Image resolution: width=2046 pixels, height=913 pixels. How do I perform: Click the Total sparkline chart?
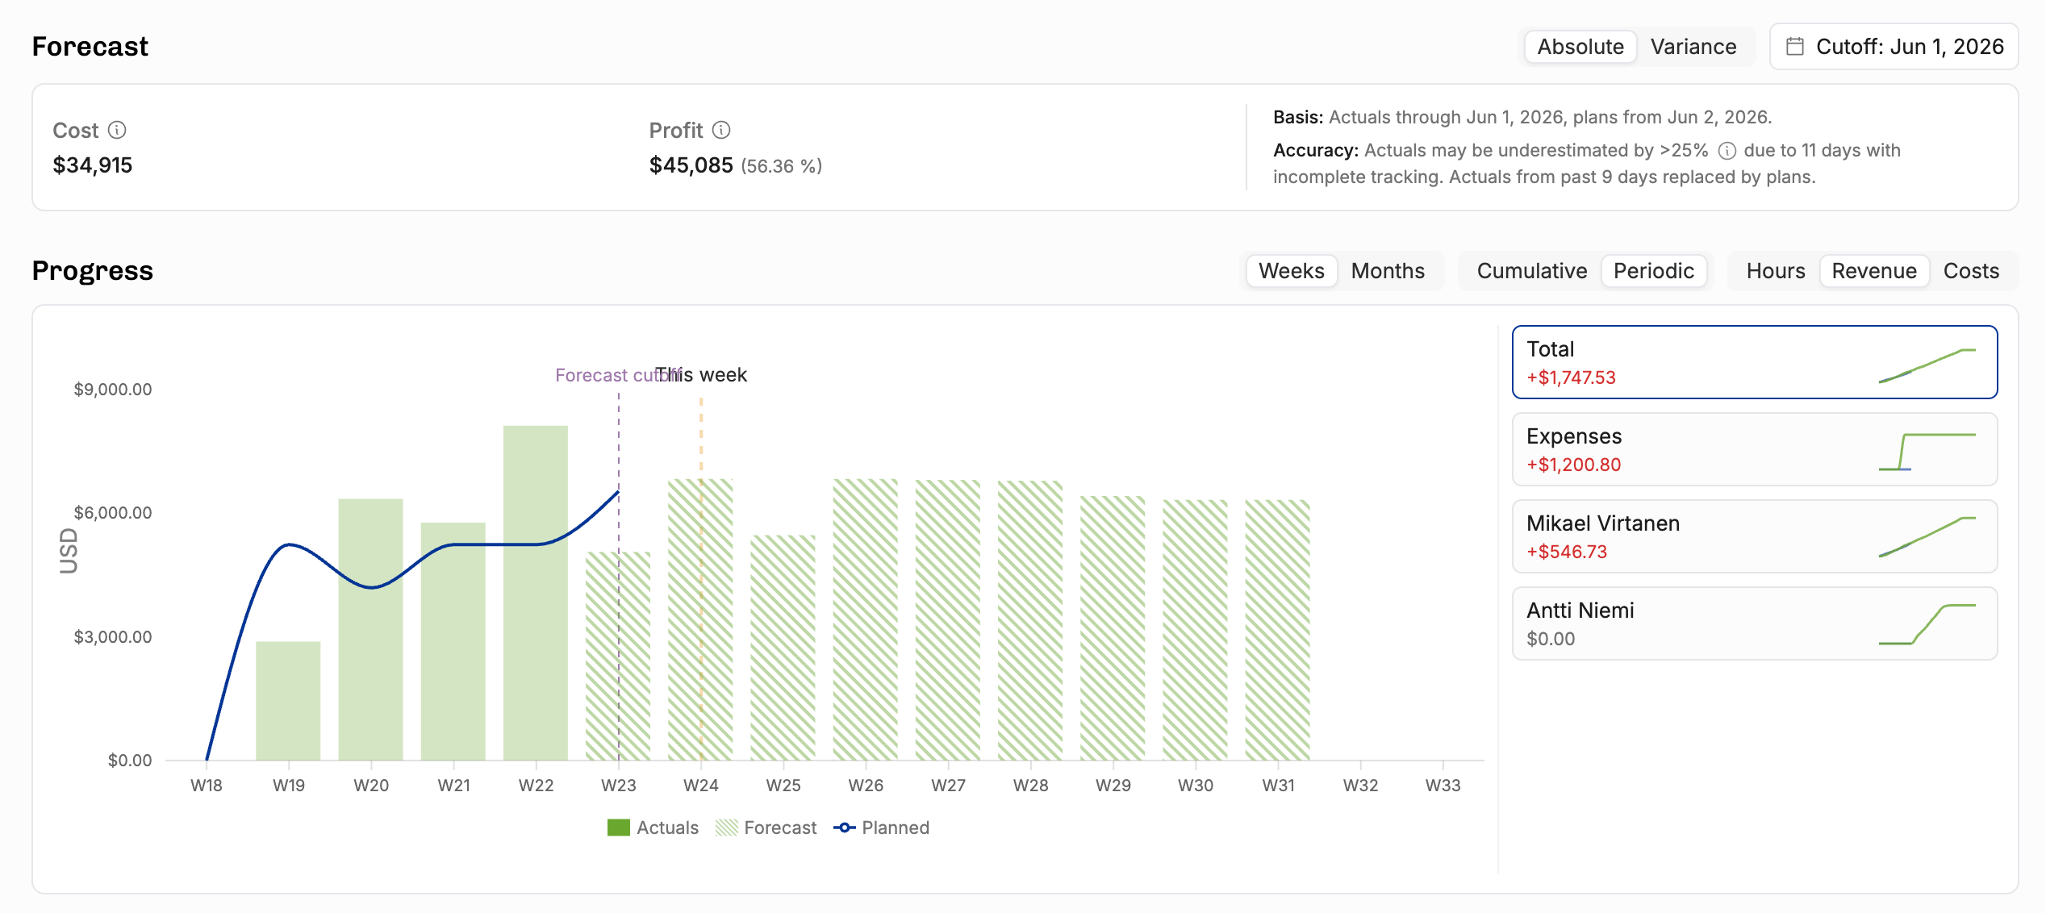click(1927, 365)
